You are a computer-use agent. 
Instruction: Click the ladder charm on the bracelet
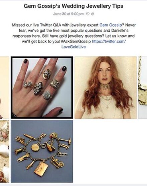coord(62,154)
